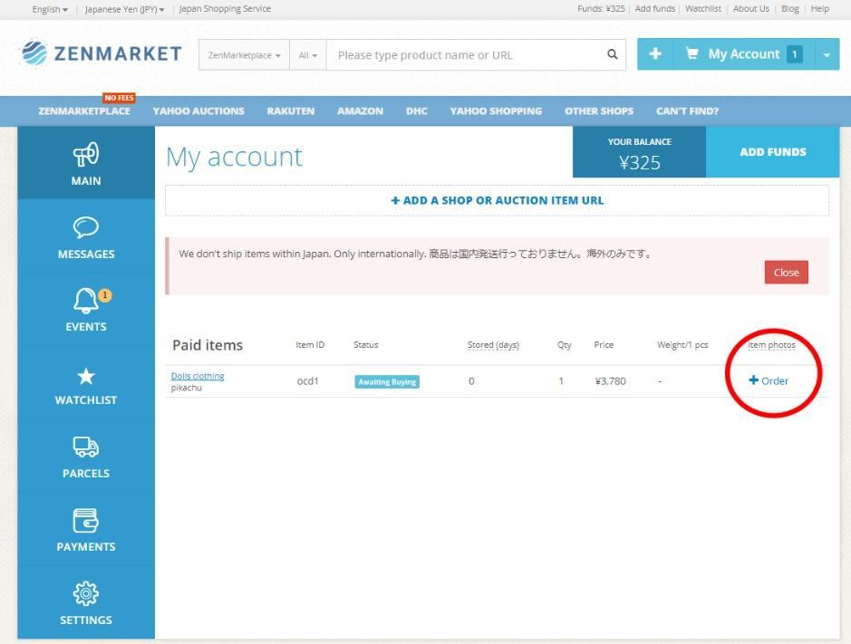The height and width of the screenshot is (644, 851).
Task: Click the Order item photos link
Action: point(768,380)
